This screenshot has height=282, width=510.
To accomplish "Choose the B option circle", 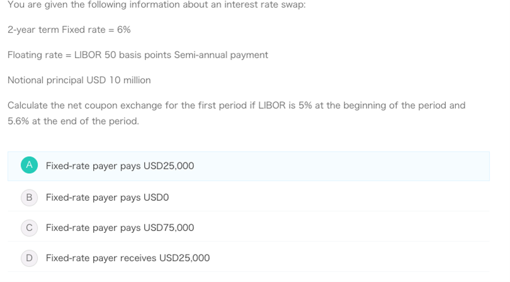I will click(29, 198).
